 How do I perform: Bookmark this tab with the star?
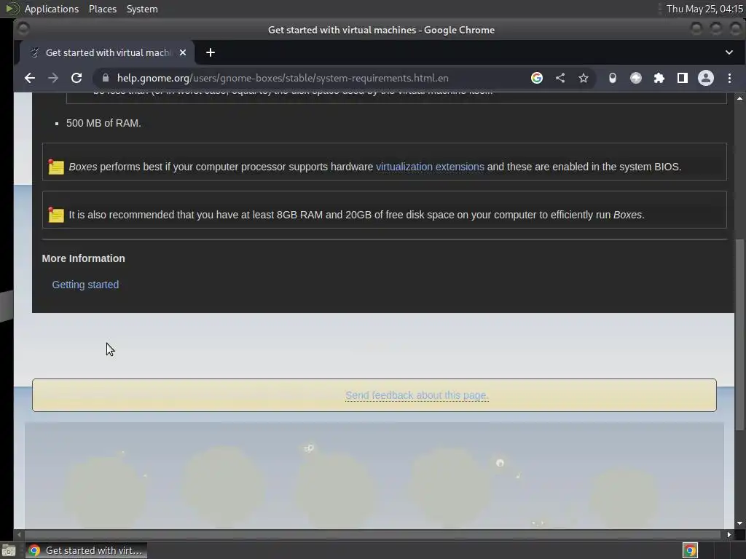coord(584,78)
